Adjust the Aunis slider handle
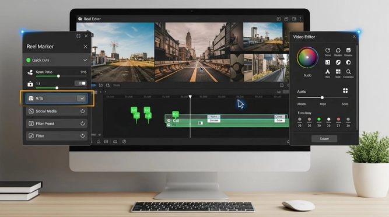 [322, 97]
